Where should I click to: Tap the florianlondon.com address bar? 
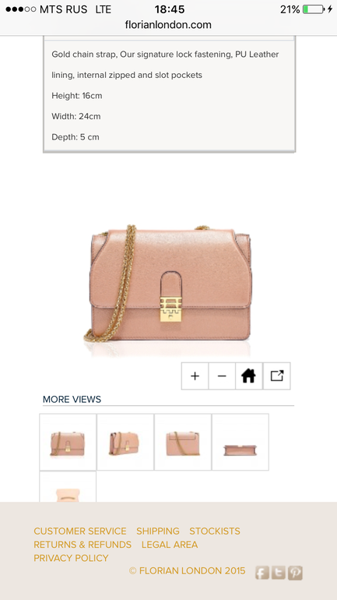[168, 25]
